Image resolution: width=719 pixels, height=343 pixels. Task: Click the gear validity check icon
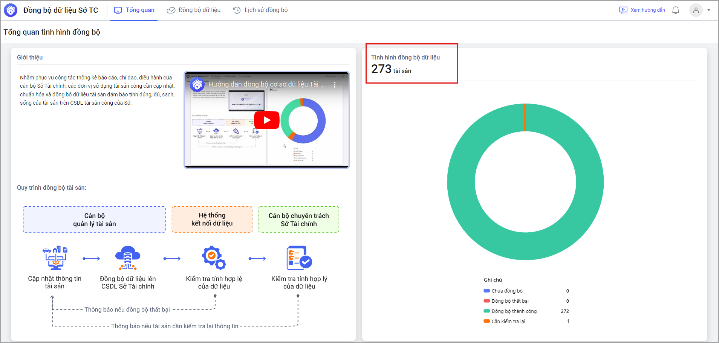point(214,258)
